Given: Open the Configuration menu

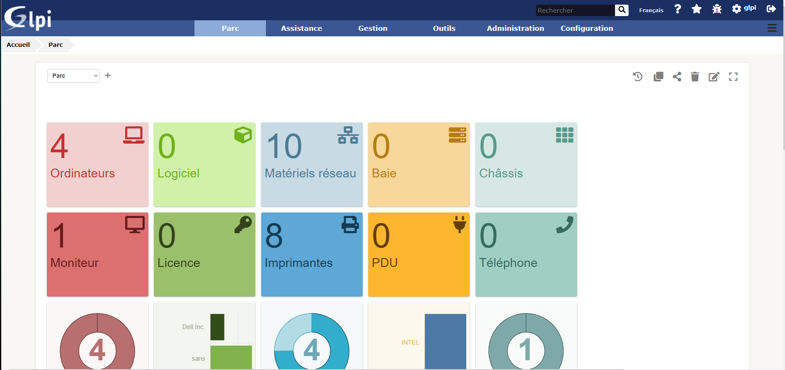Looking at the screenshot, I should (586, 28).
